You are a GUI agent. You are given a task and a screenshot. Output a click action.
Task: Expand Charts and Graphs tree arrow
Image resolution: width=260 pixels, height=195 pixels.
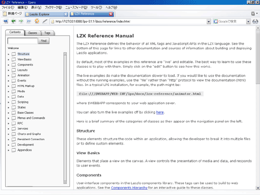pos(8,134)
